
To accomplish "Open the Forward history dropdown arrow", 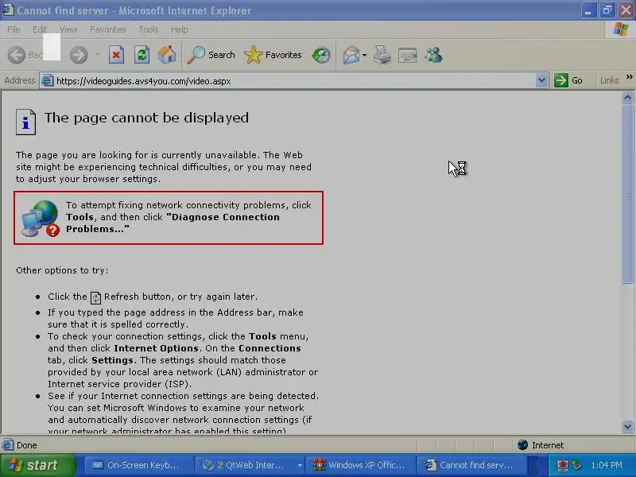I will pos(97,55).
